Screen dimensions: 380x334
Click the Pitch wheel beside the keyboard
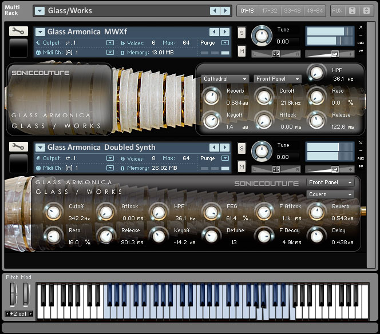(x=13, y=294)
